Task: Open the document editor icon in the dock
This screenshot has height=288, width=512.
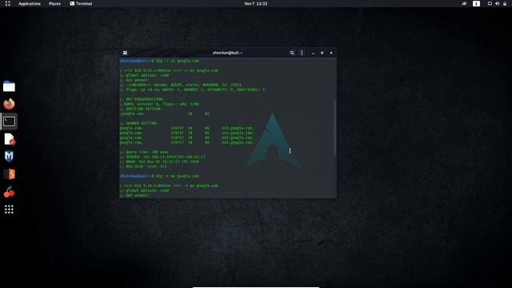Action: 9,139
